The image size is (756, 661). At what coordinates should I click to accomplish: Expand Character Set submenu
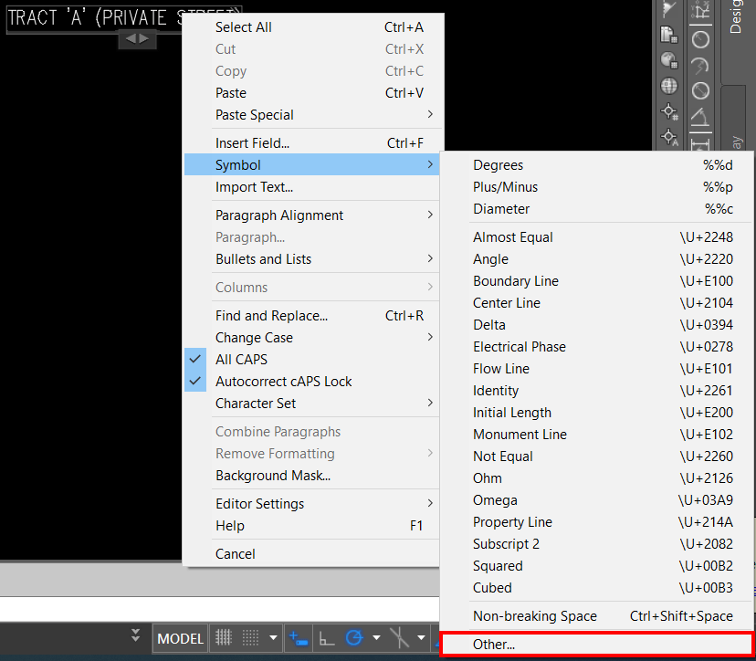(311, 403)
